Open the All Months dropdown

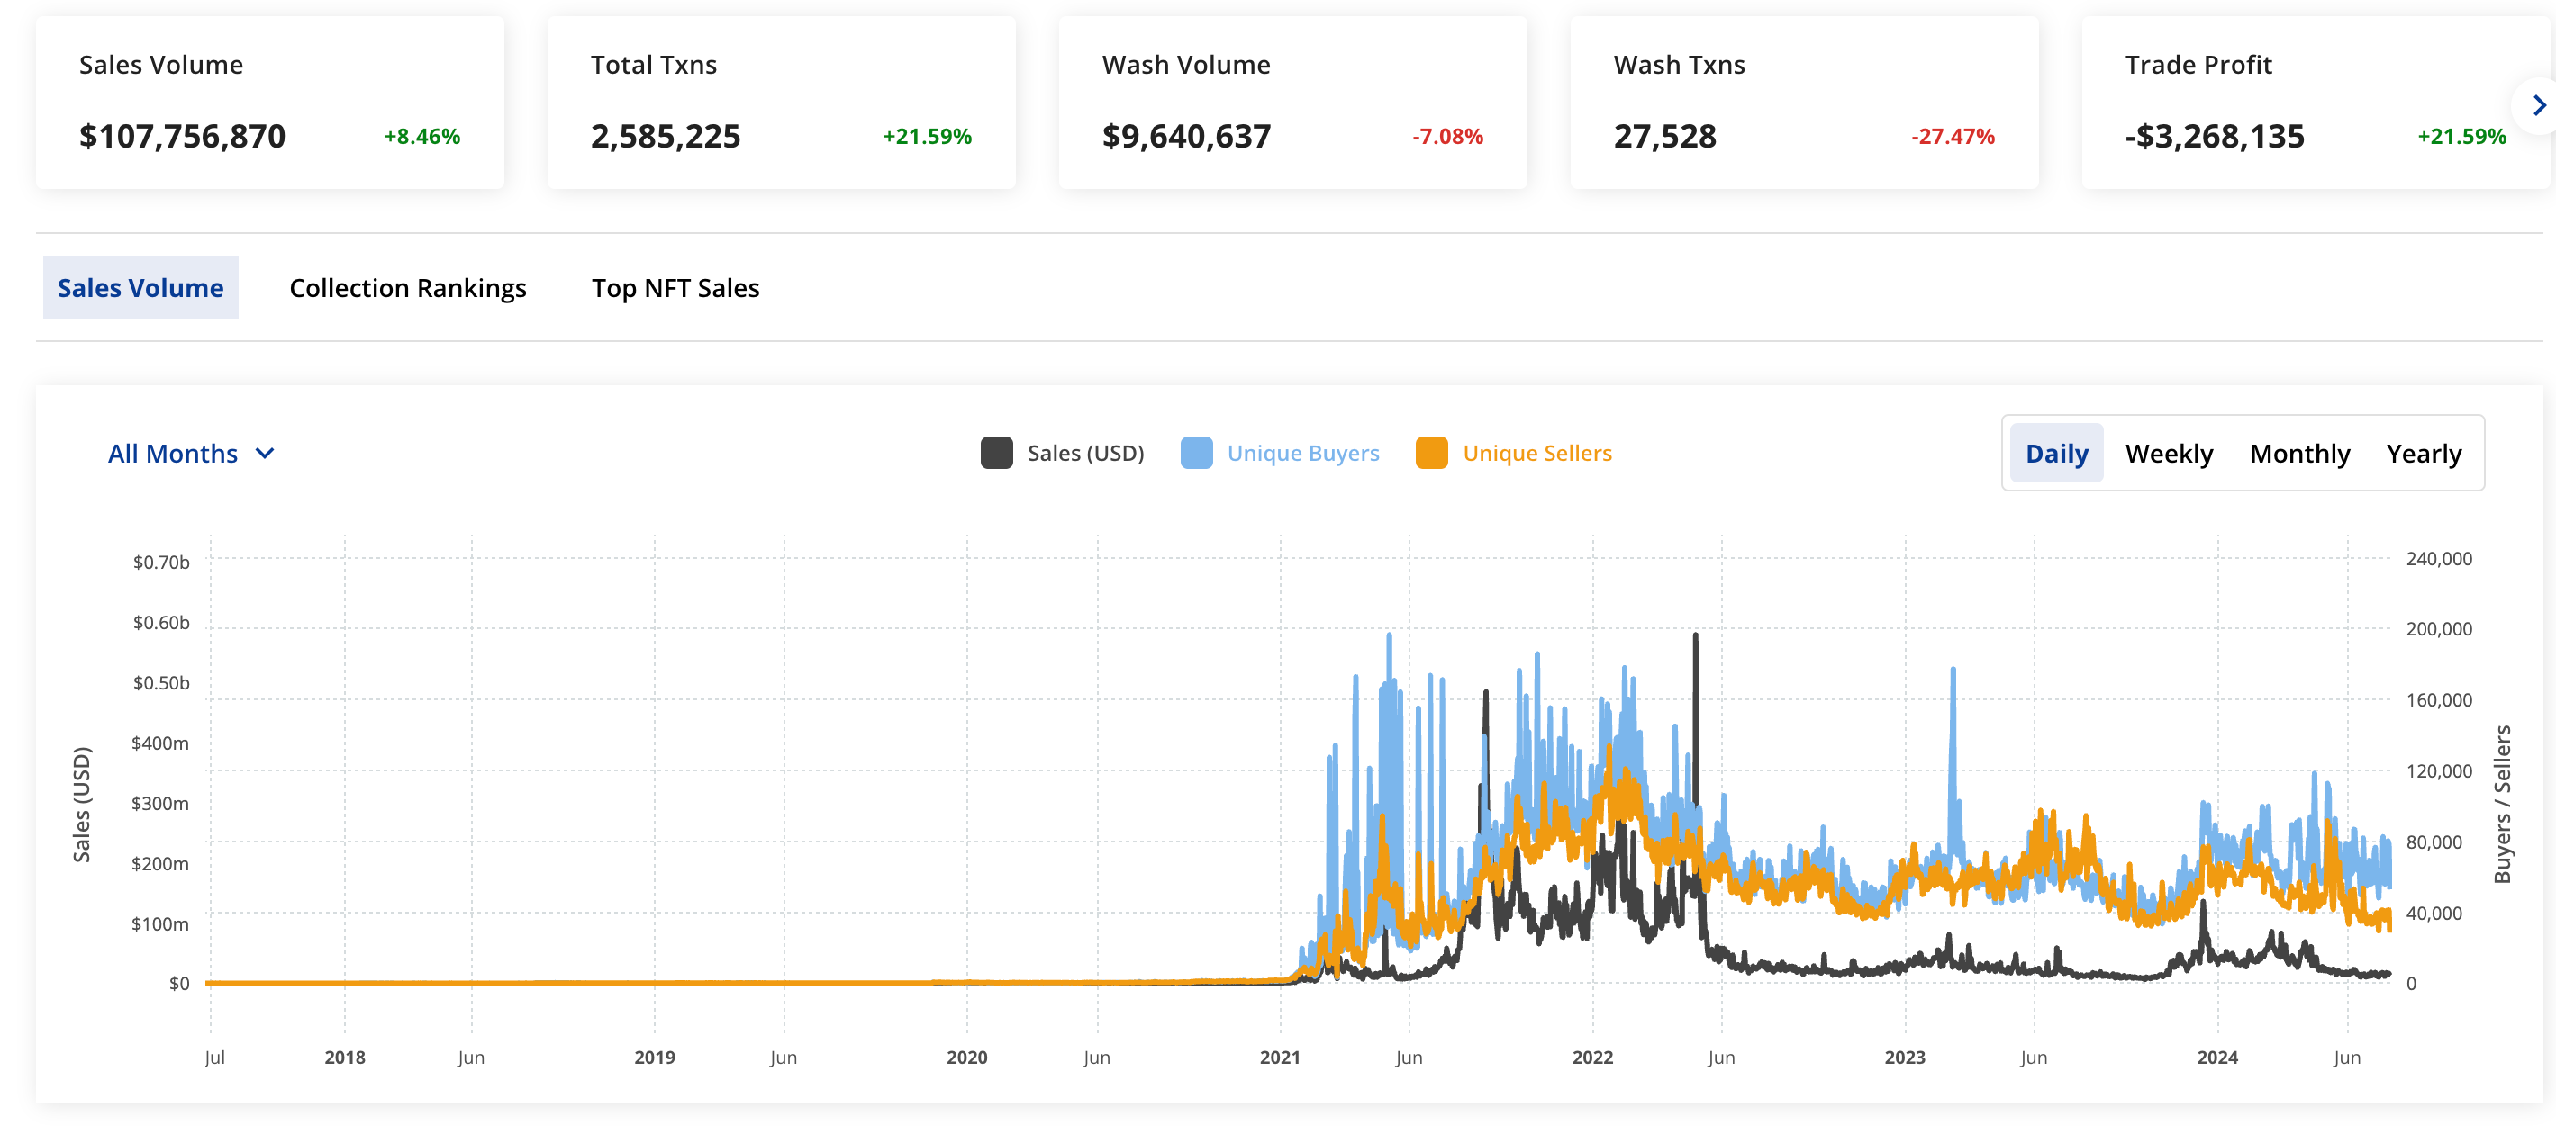173,453
